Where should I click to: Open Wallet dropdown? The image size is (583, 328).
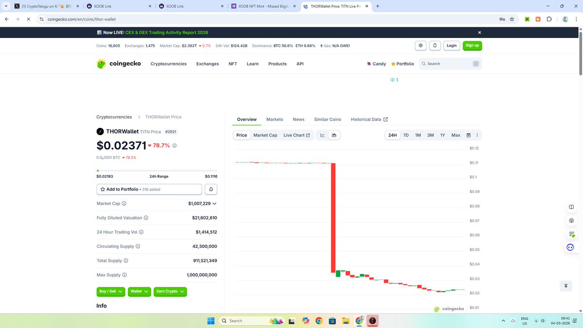coord(140,292)
